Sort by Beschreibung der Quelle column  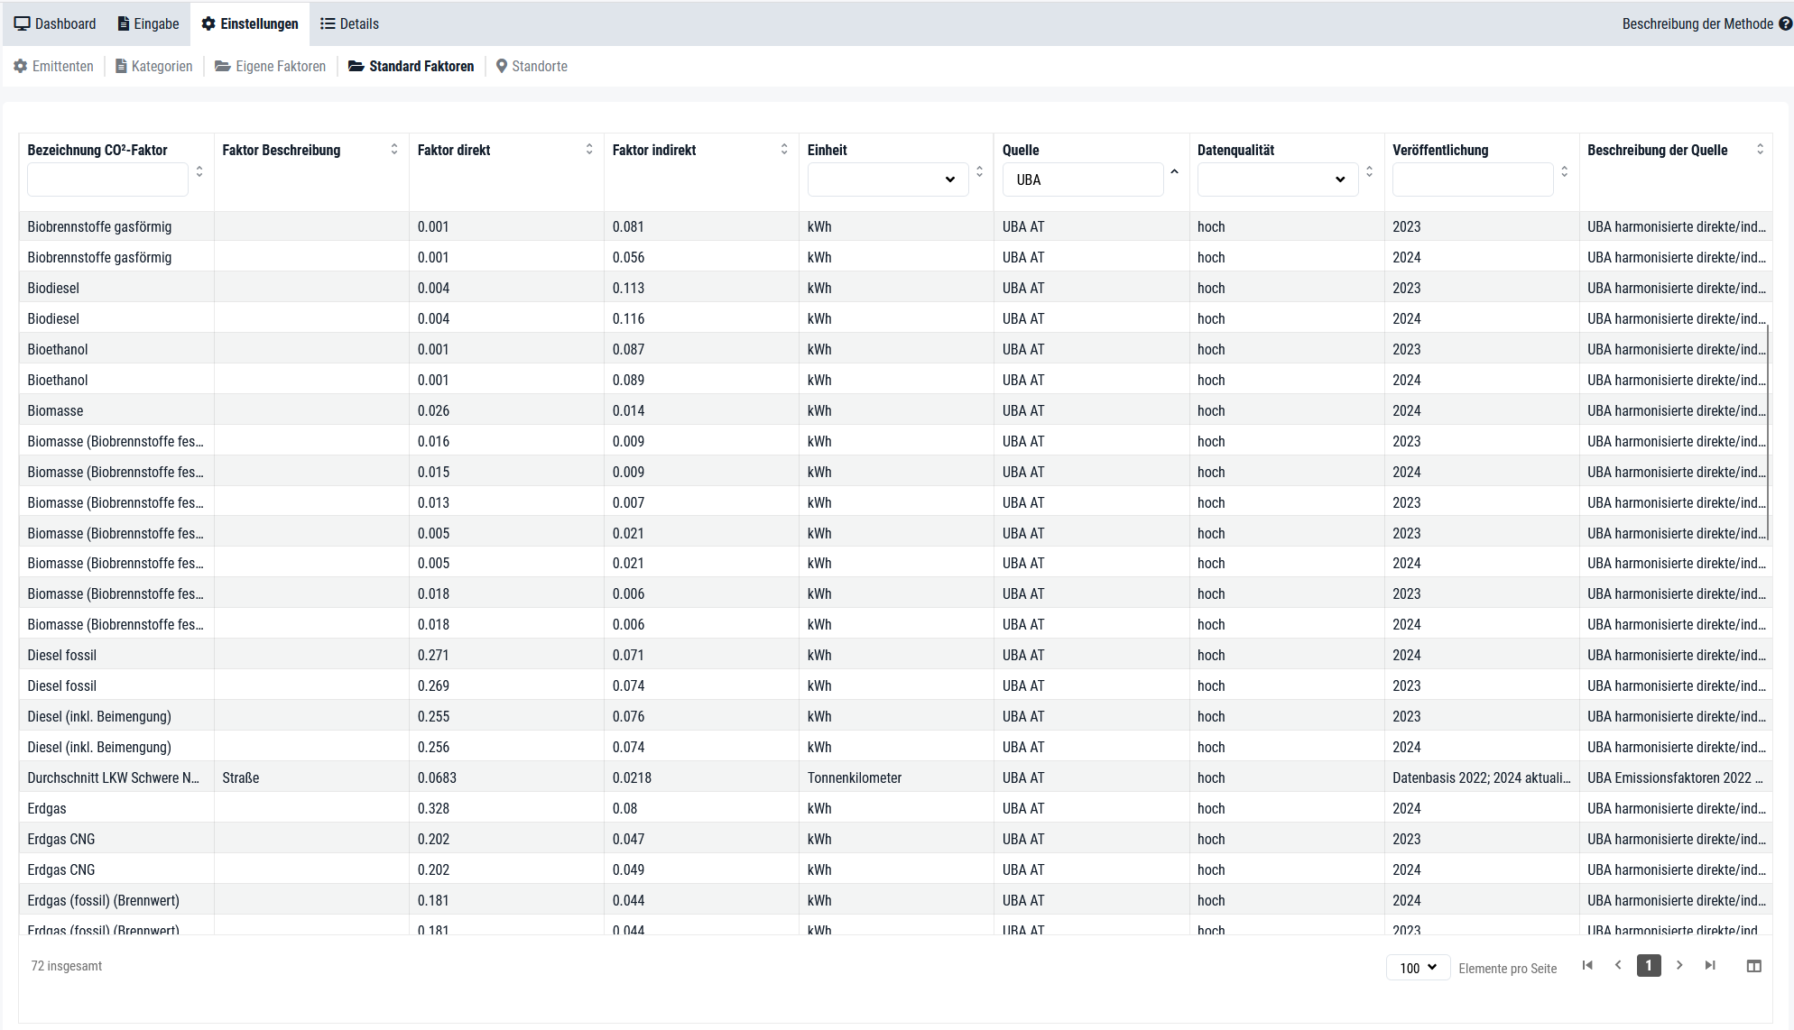pyautogui.click(x=1760, y=149)
